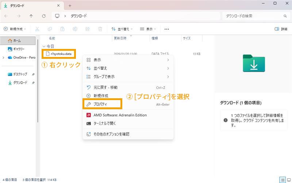
Task: Click the 13 KB size cell
Action: coord(196,54)
